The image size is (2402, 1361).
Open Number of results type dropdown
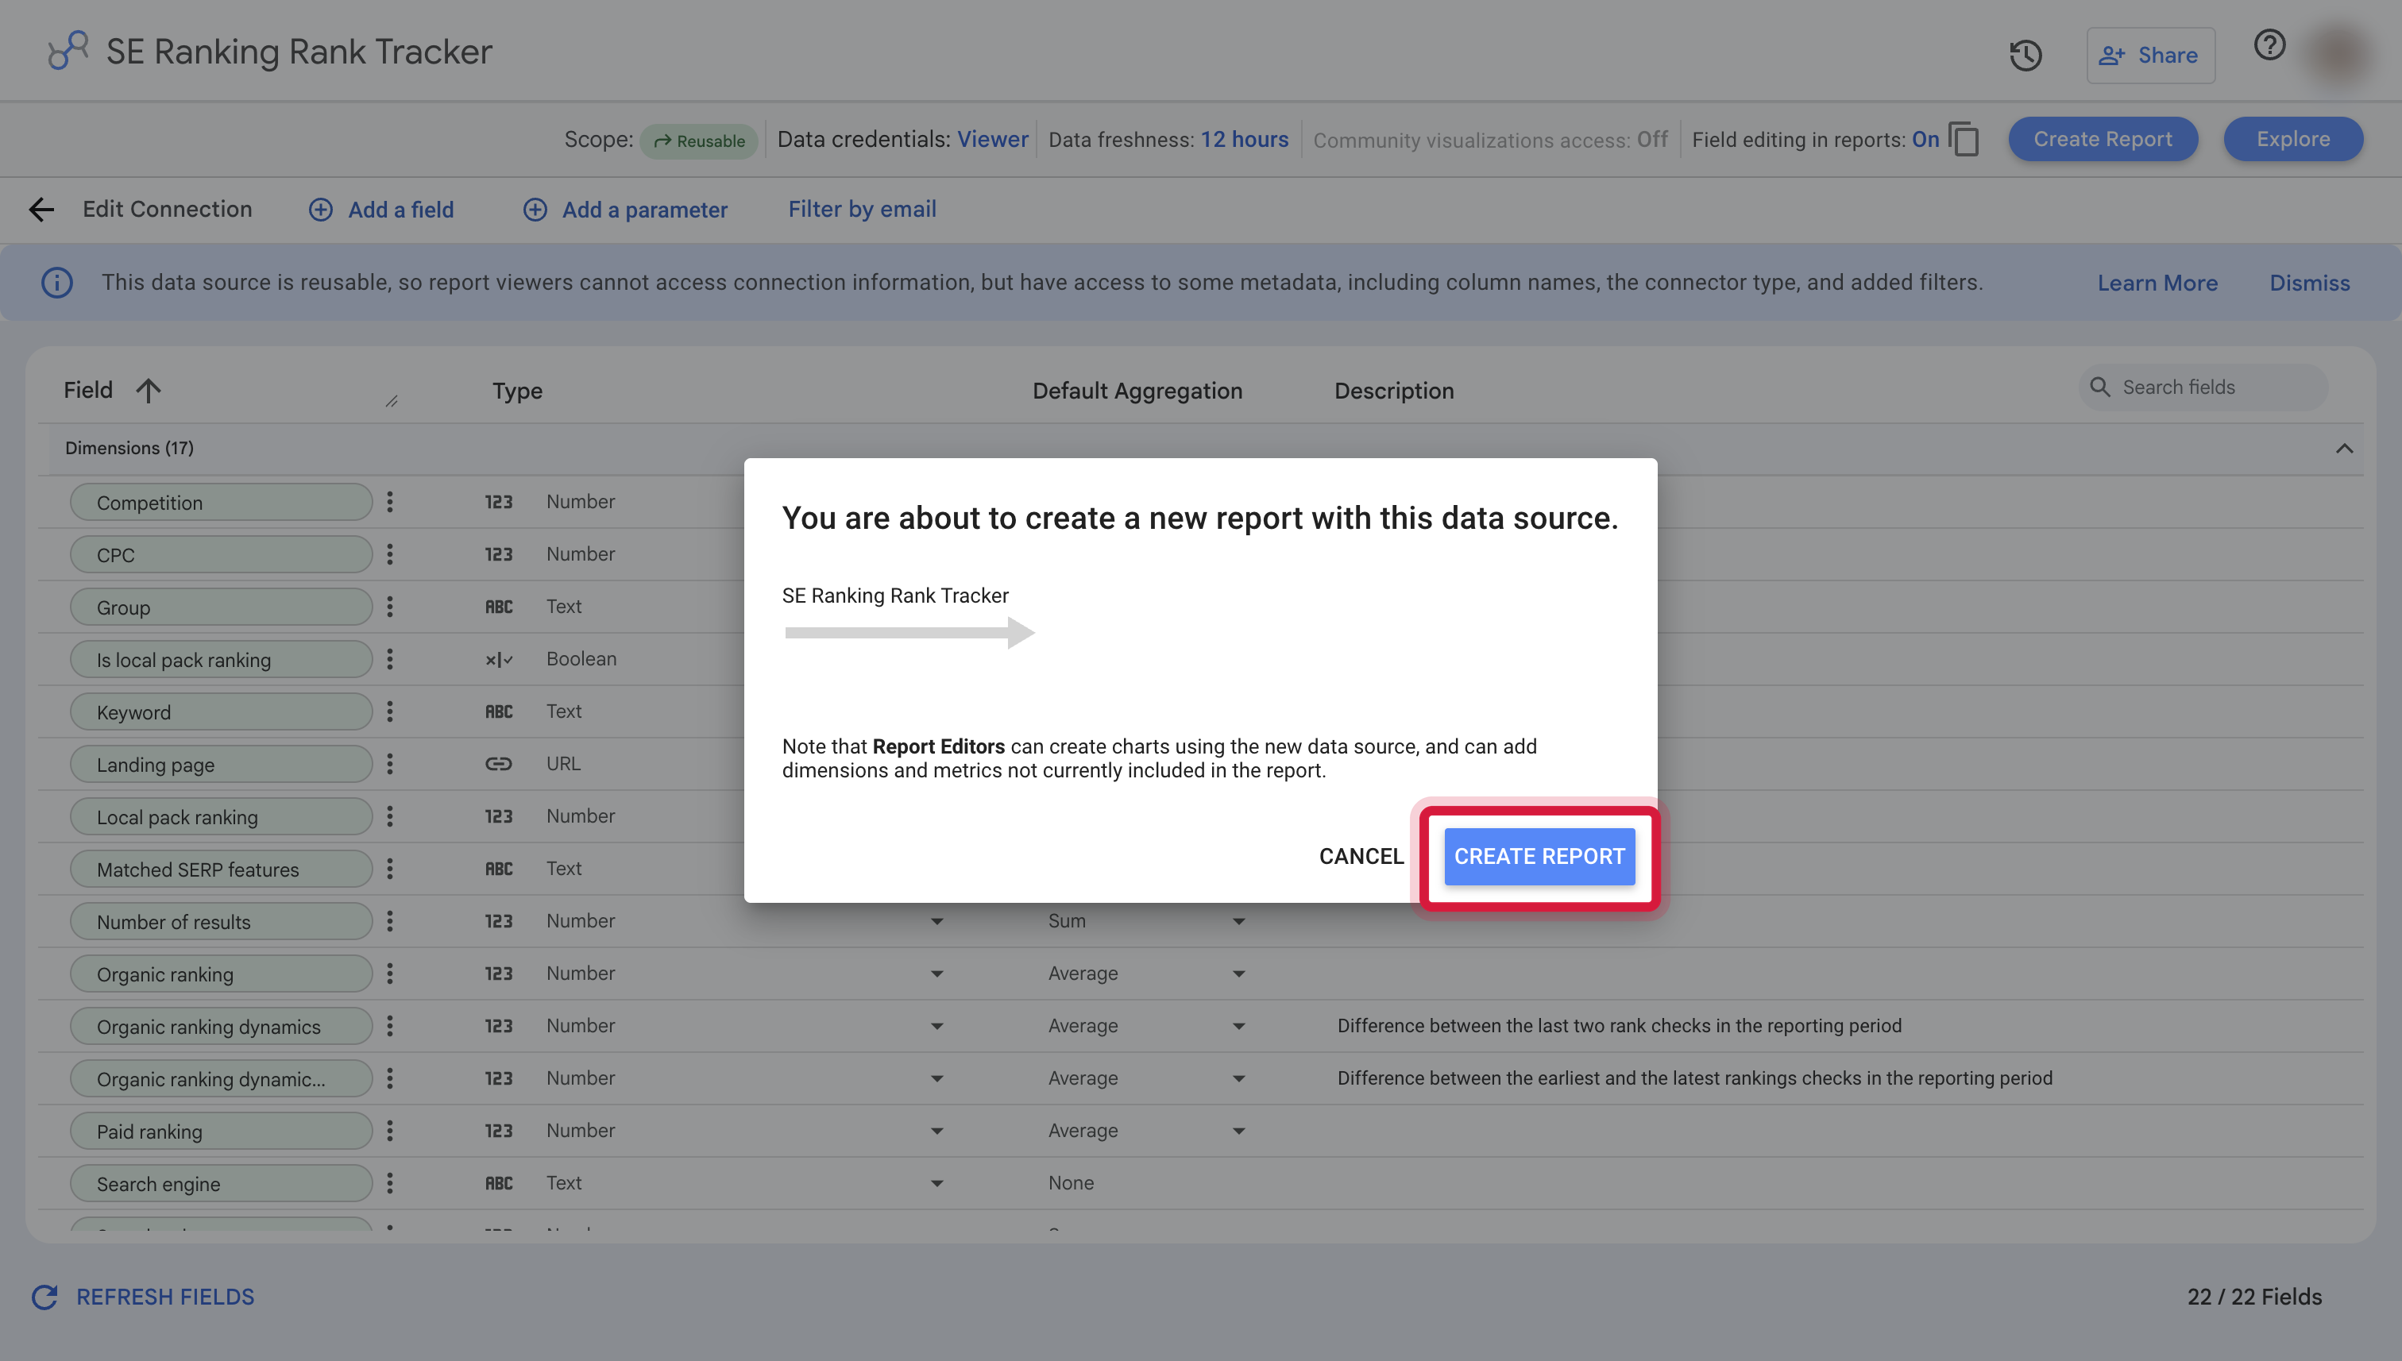click(936, 922)
